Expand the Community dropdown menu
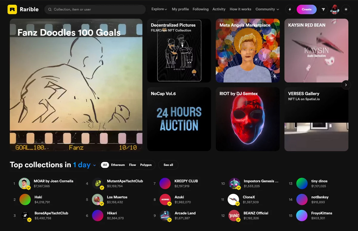358x231 pixels. (x=267, y=9)
